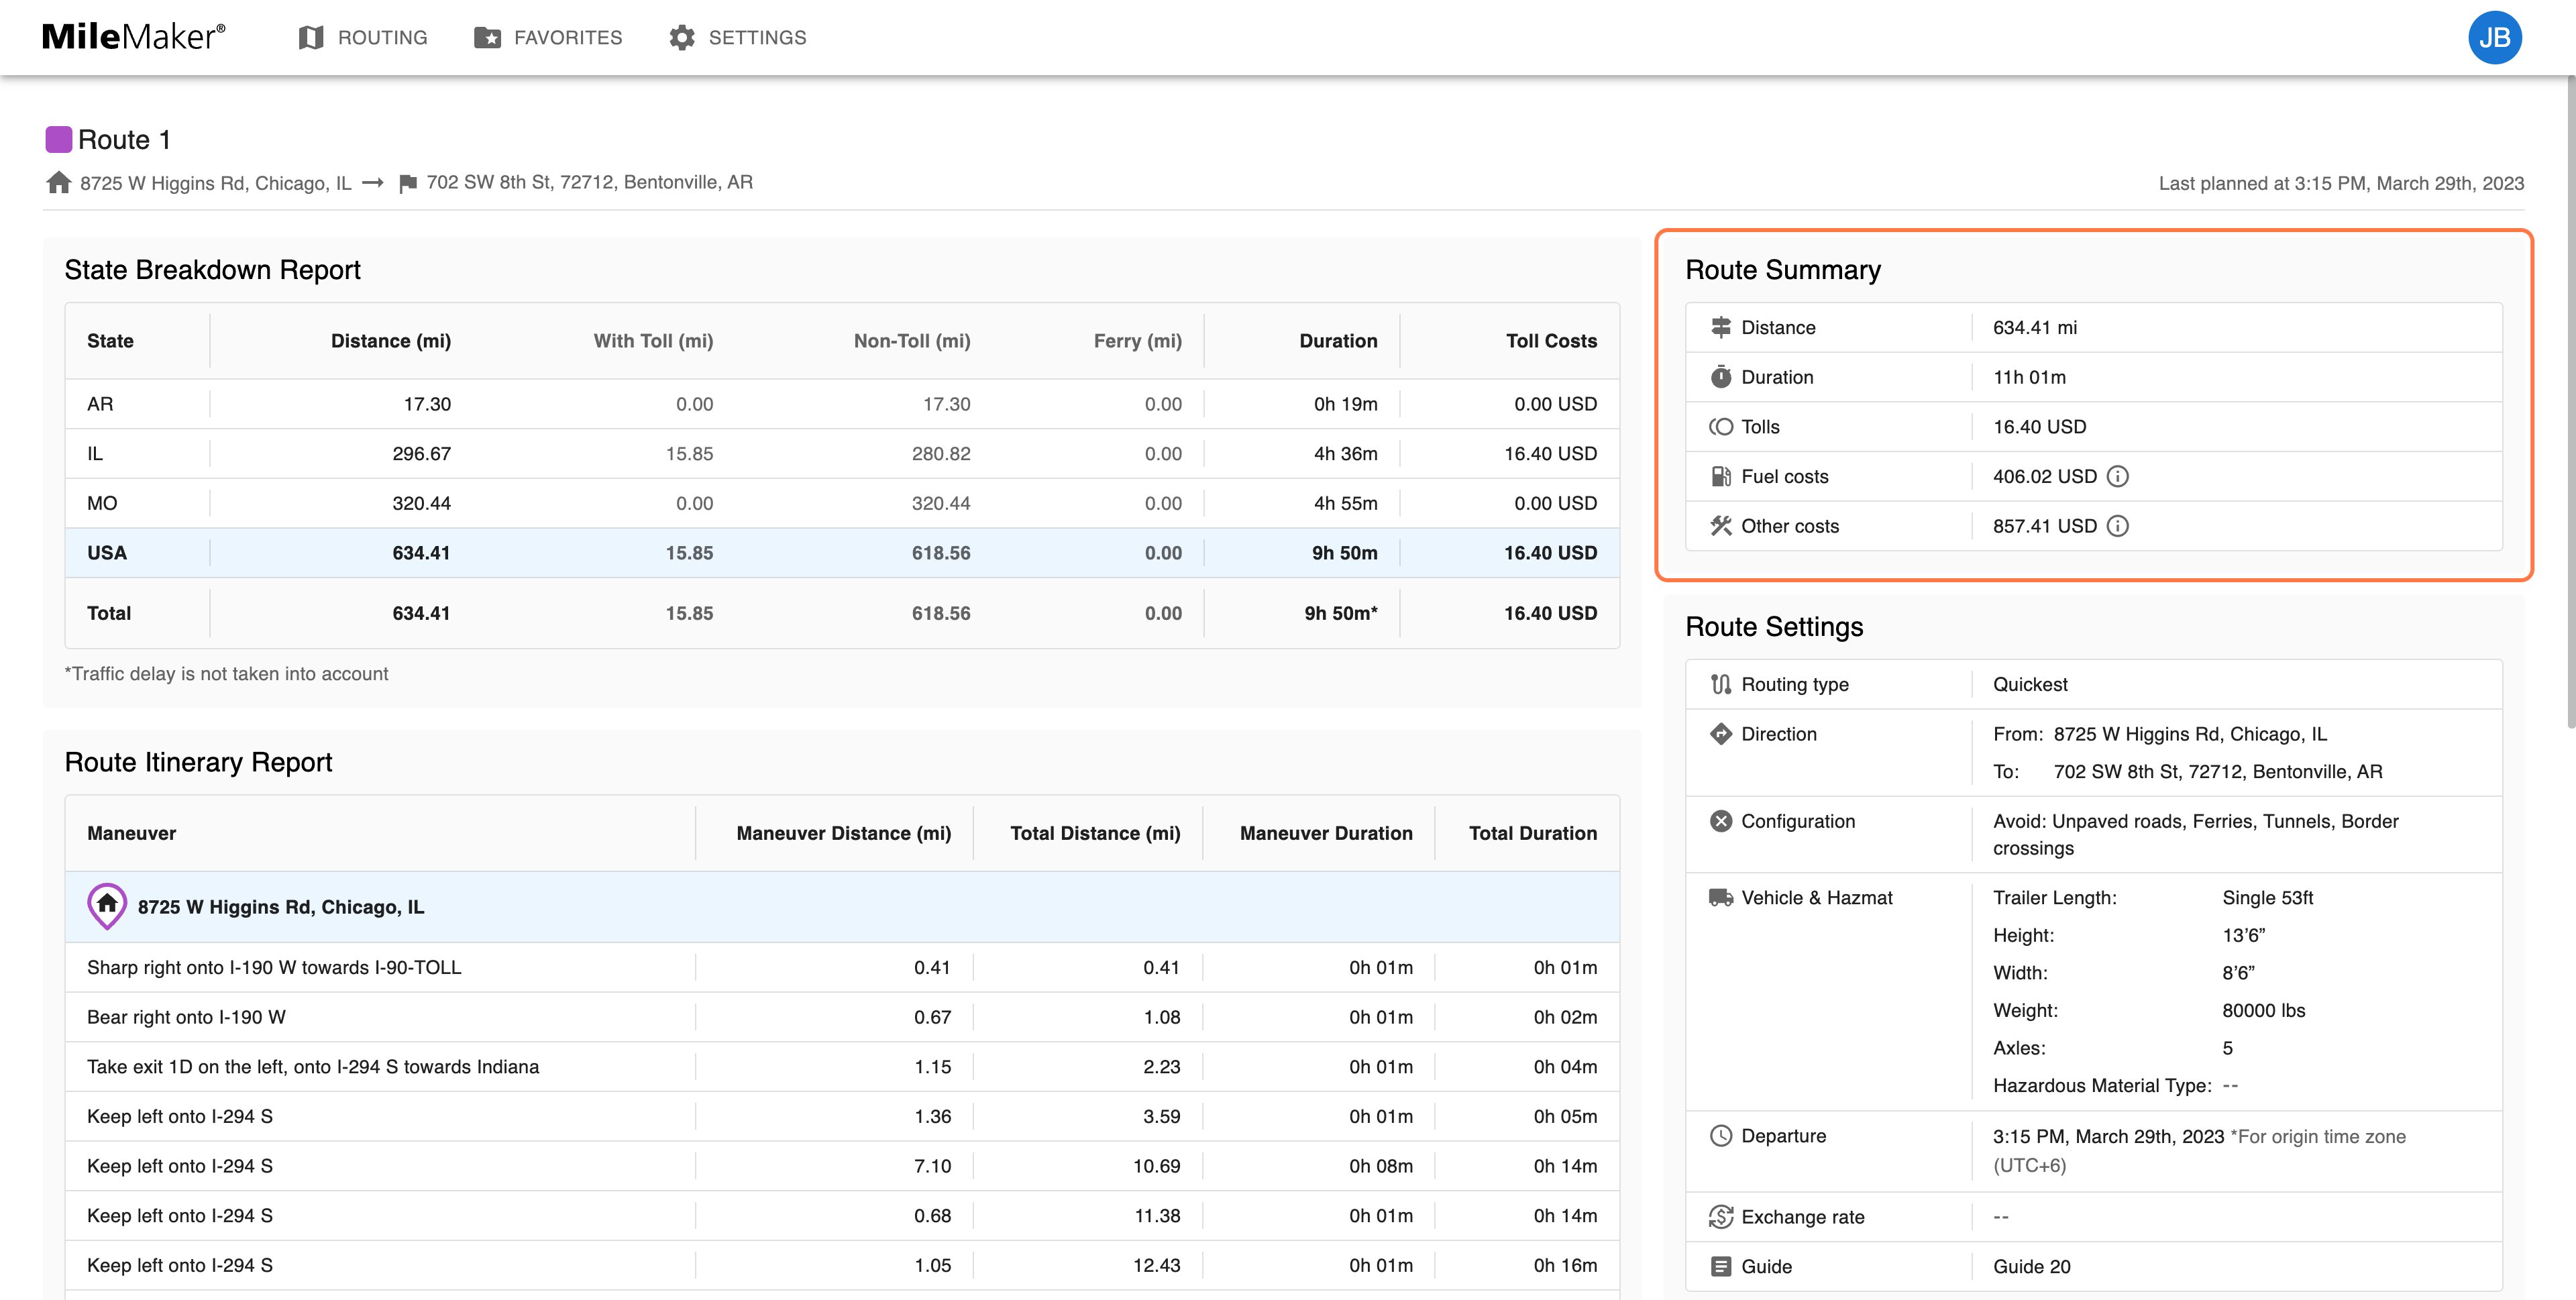Click the Other costs tools icon
Image resolution: width=2576 pixels, height=1300 pixels.
point(1720,526)
